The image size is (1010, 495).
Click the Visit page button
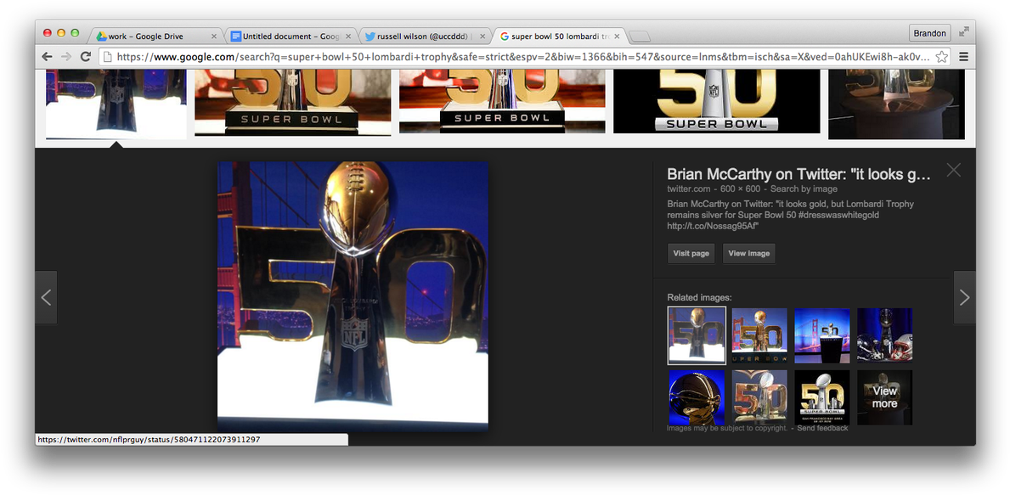tap(691, 253)
